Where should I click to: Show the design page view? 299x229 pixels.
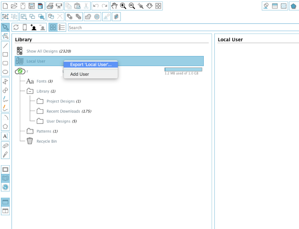click(x=6, y=170)
